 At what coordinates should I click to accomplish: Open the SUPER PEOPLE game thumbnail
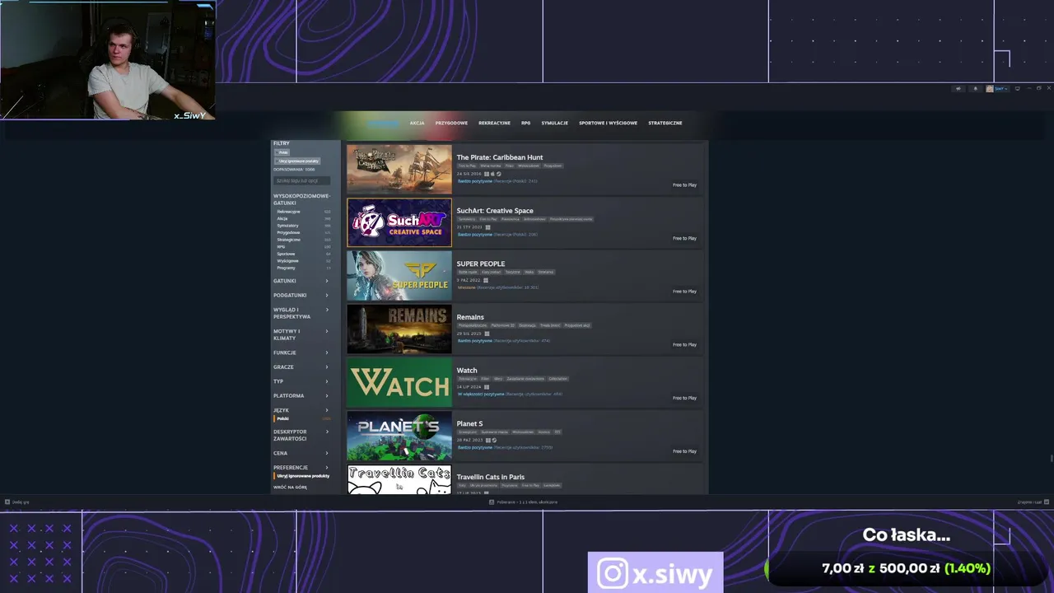[x=399, y=276]
